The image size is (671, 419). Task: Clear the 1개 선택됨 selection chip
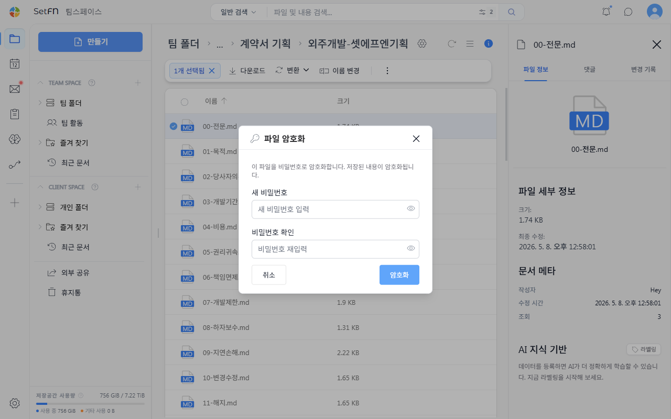coord(212,70)
